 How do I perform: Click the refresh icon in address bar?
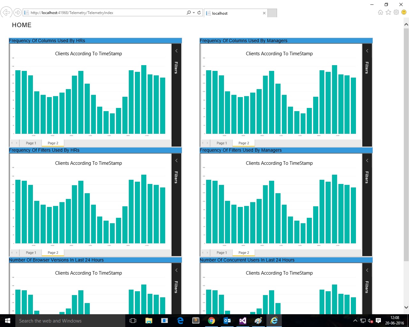(x=199, y=12)
